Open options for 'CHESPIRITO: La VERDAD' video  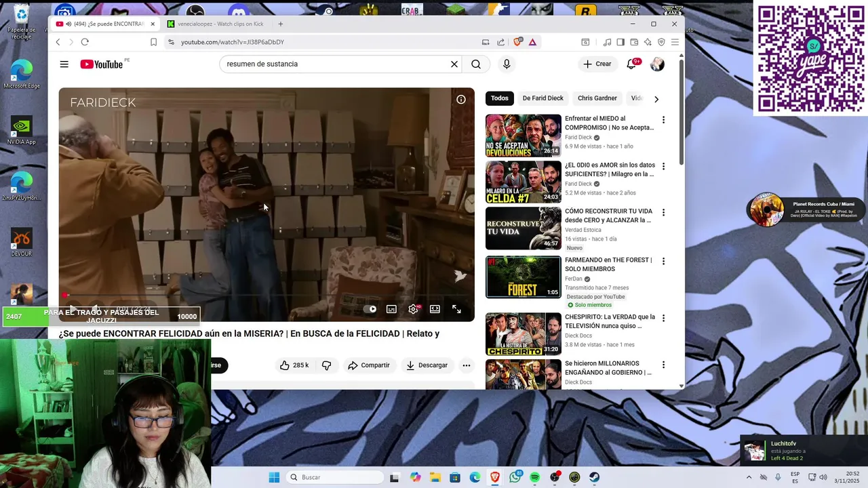click(663, 318)
